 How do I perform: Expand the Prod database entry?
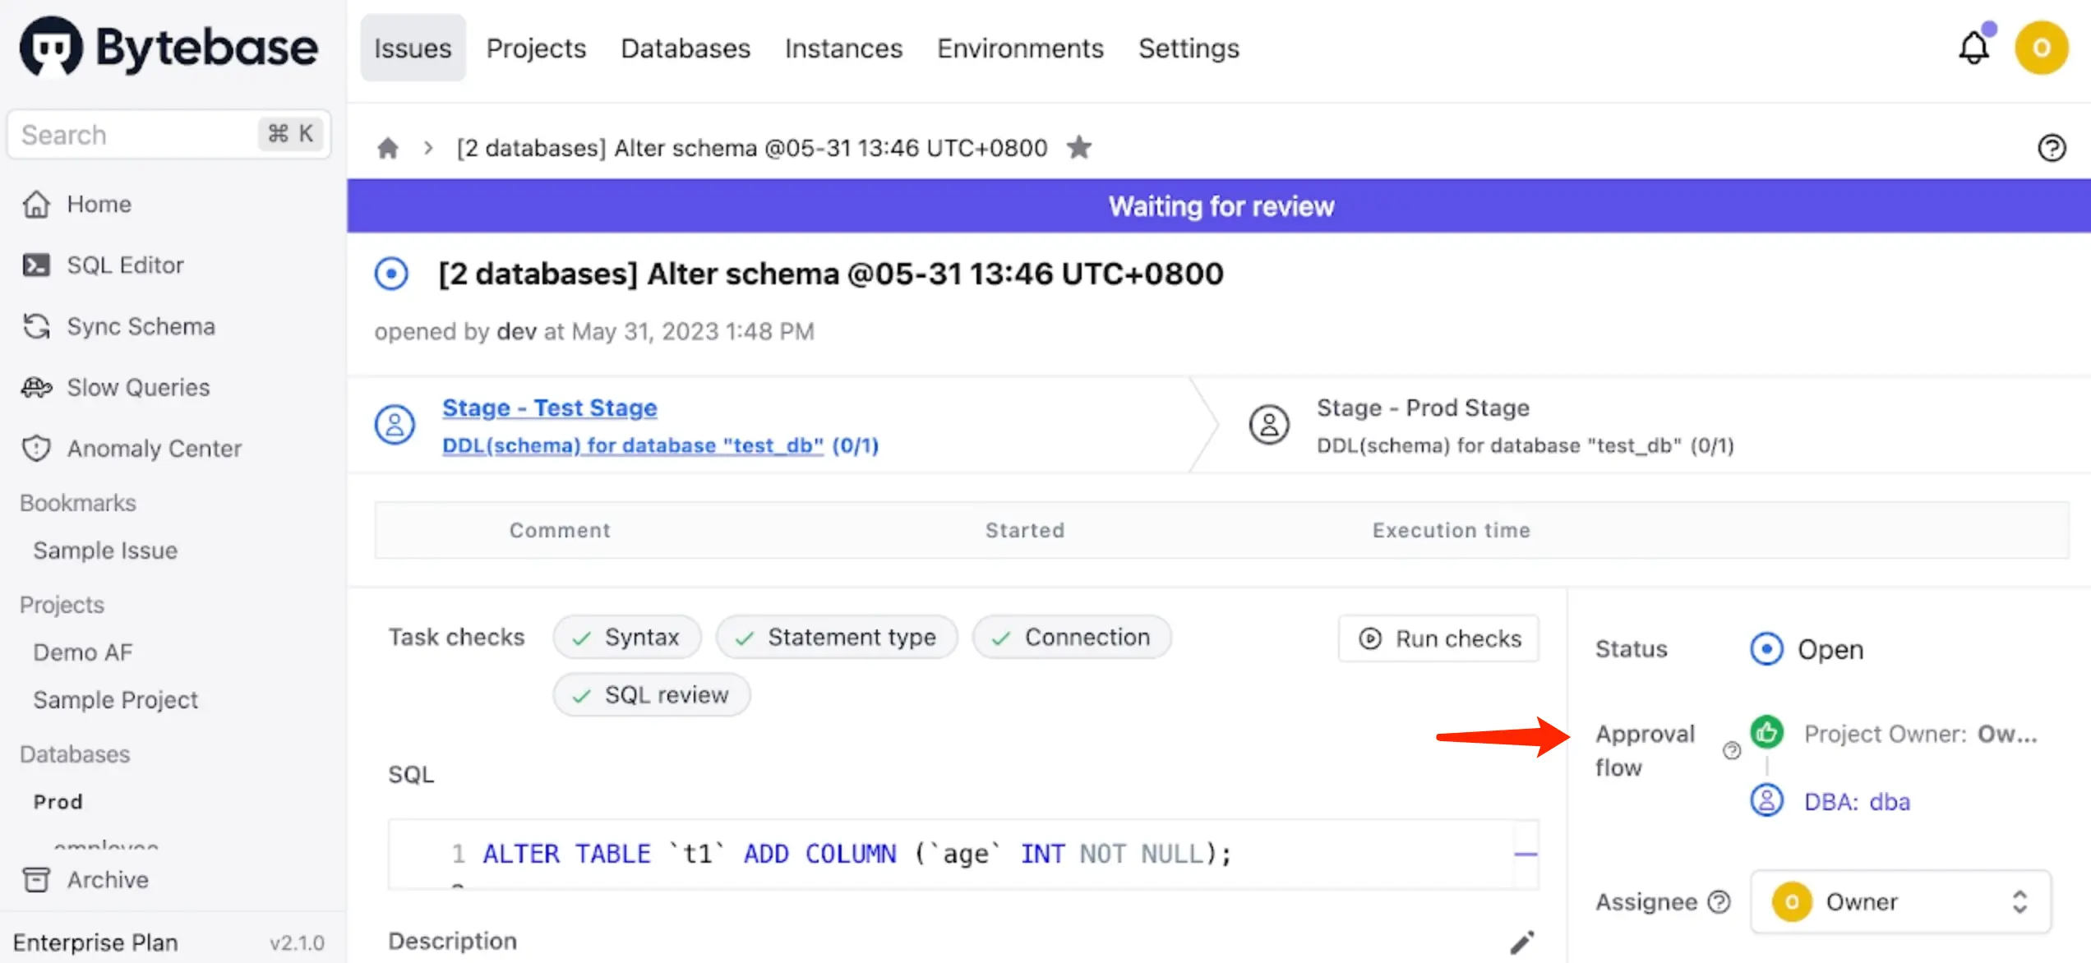point(58,801)
